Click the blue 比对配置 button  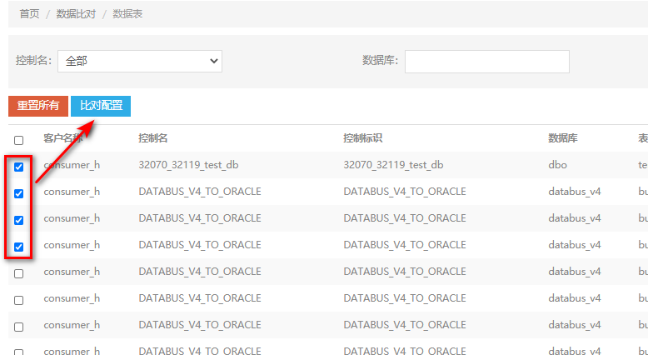point(101,106)
